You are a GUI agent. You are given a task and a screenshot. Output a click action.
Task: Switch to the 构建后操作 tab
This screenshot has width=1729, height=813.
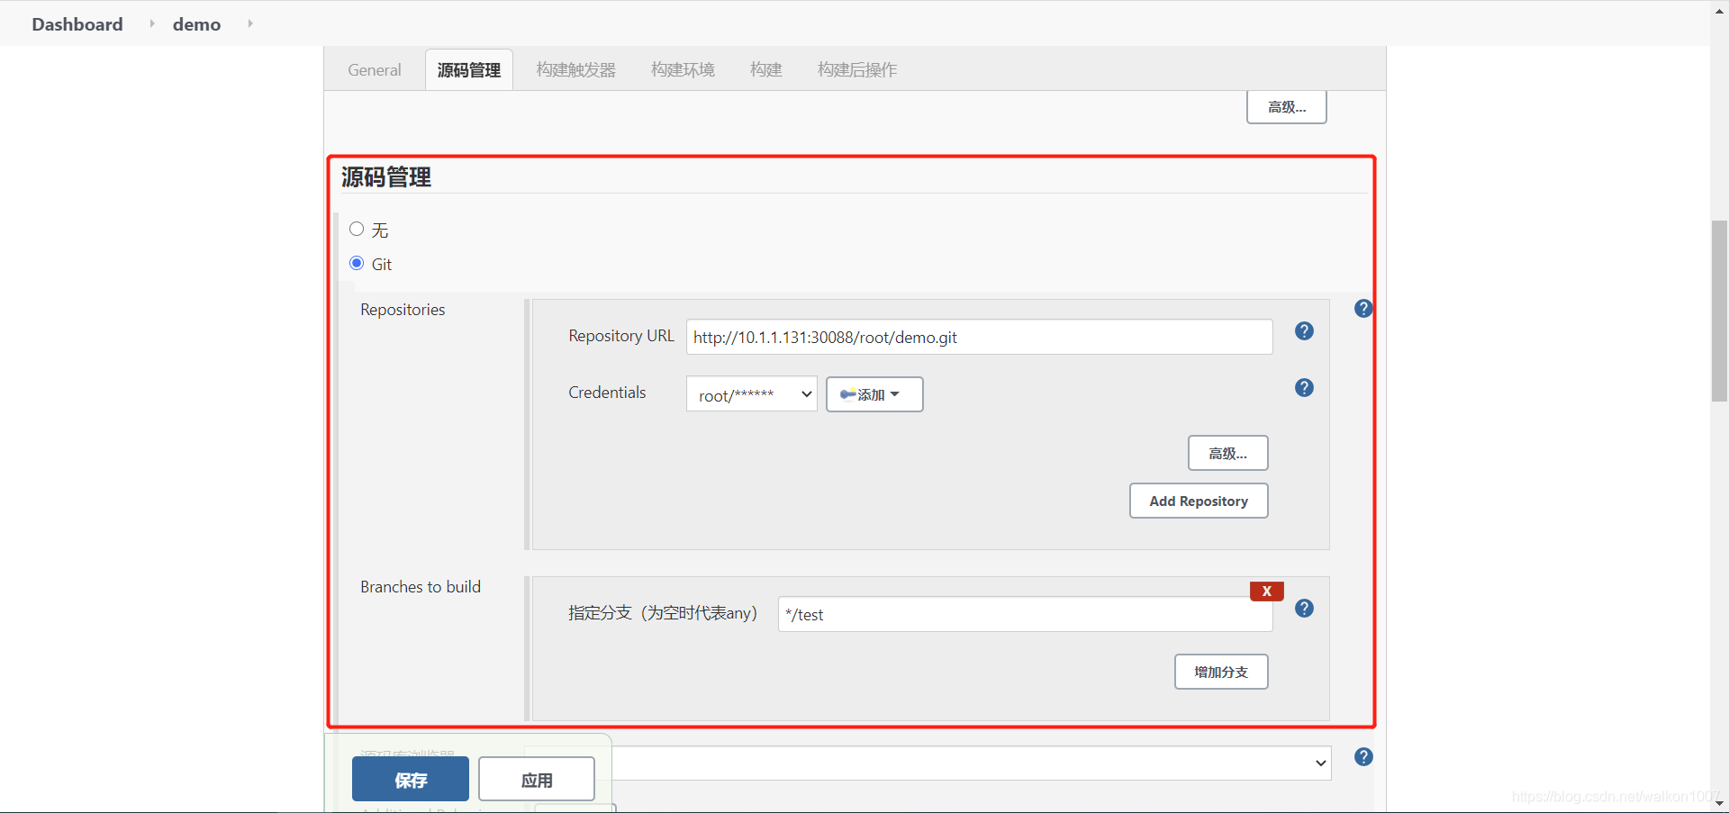click(x=857, y=69)
